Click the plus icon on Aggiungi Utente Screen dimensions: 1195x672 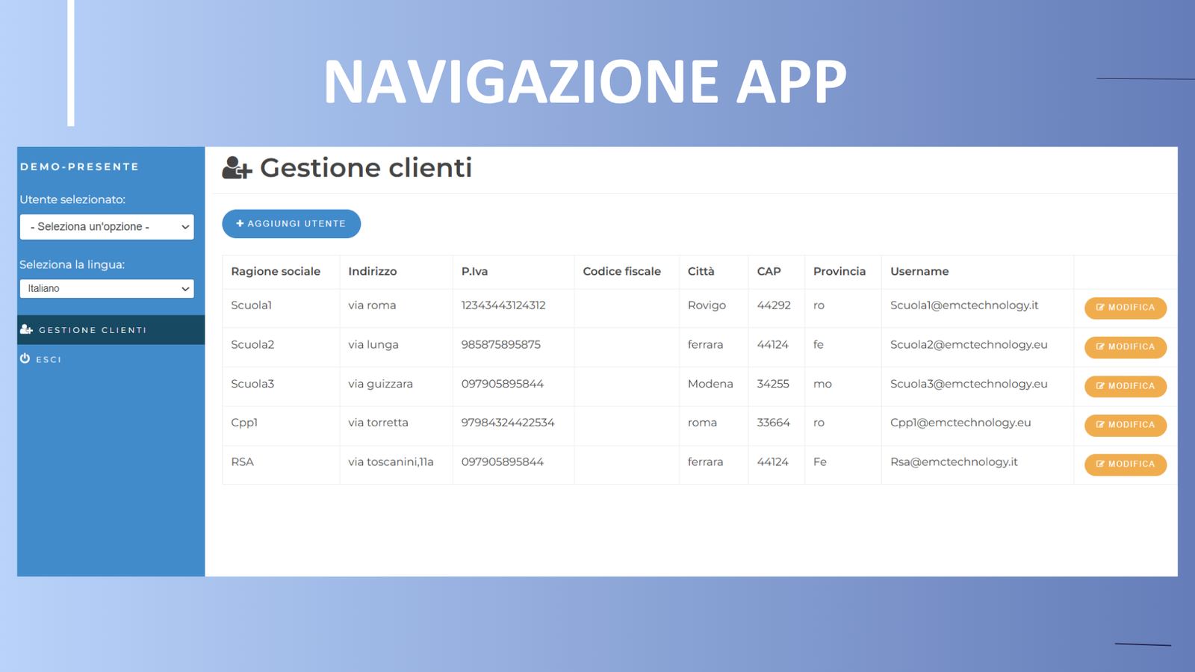[240, 223]
